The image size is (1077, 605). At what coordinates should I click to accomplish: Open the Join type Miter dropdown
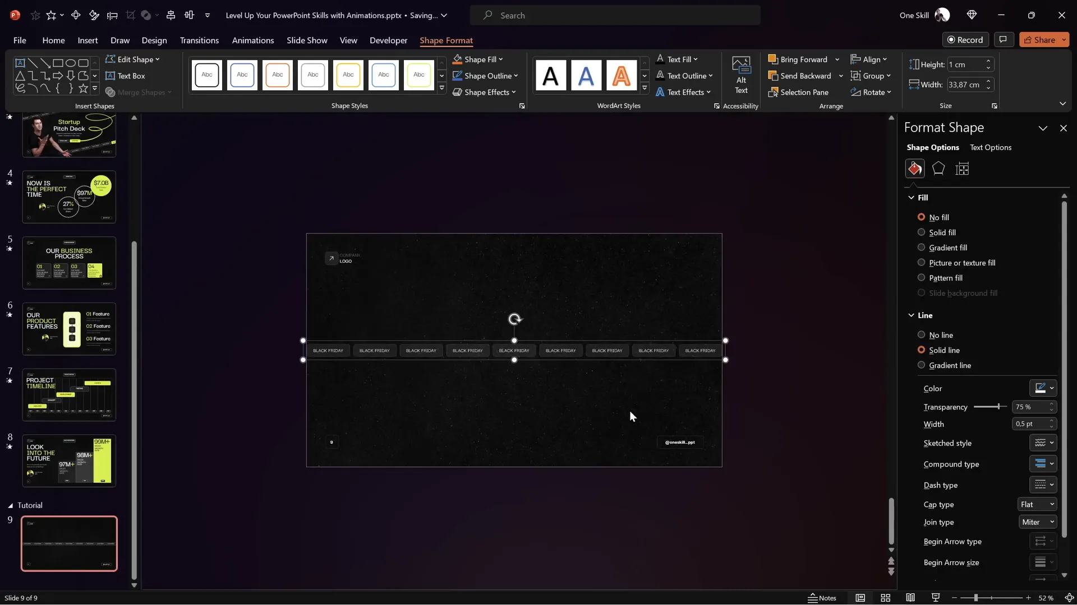click(x=1037, y=522)
